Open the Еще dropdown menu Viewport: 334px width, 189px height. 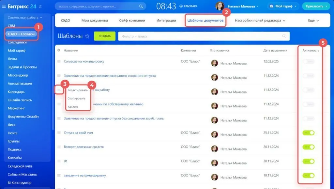pos(313,21)
